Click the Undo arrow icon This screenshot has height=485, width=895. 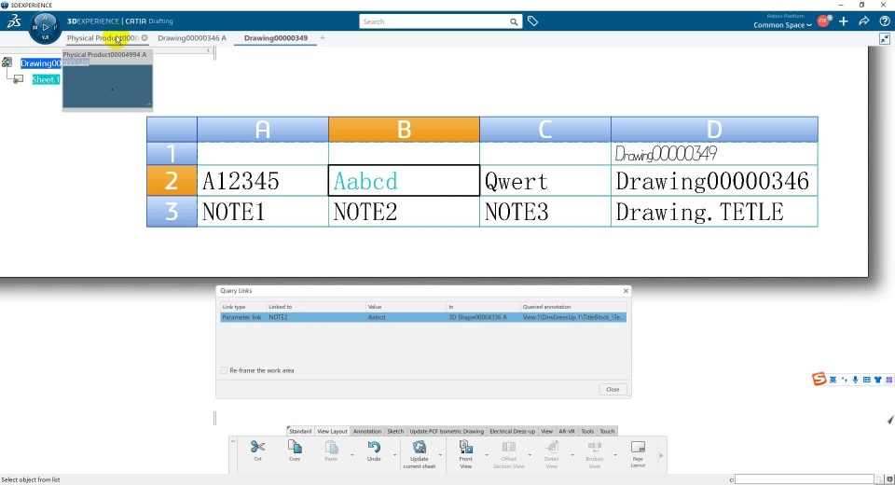click(x=374, y=447)
